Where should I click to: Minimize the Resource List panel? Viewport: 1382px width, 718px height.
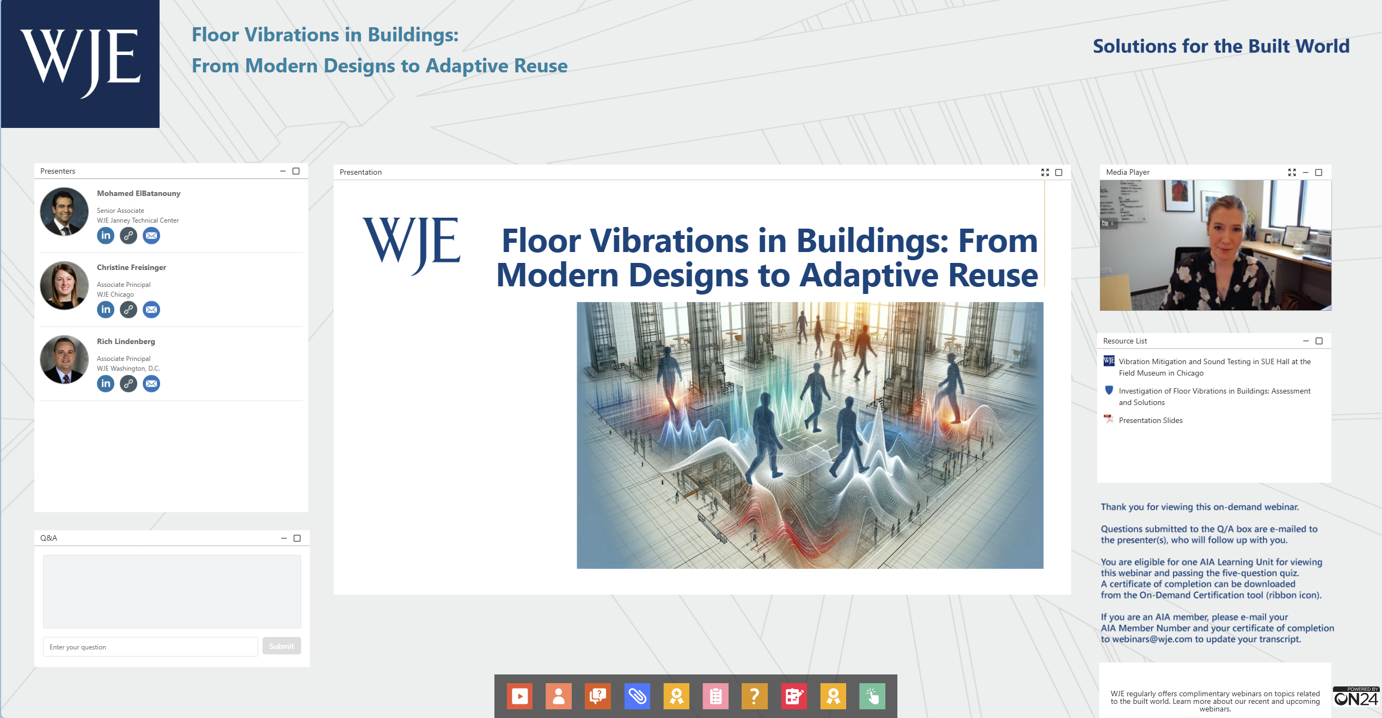(1306, 341)
